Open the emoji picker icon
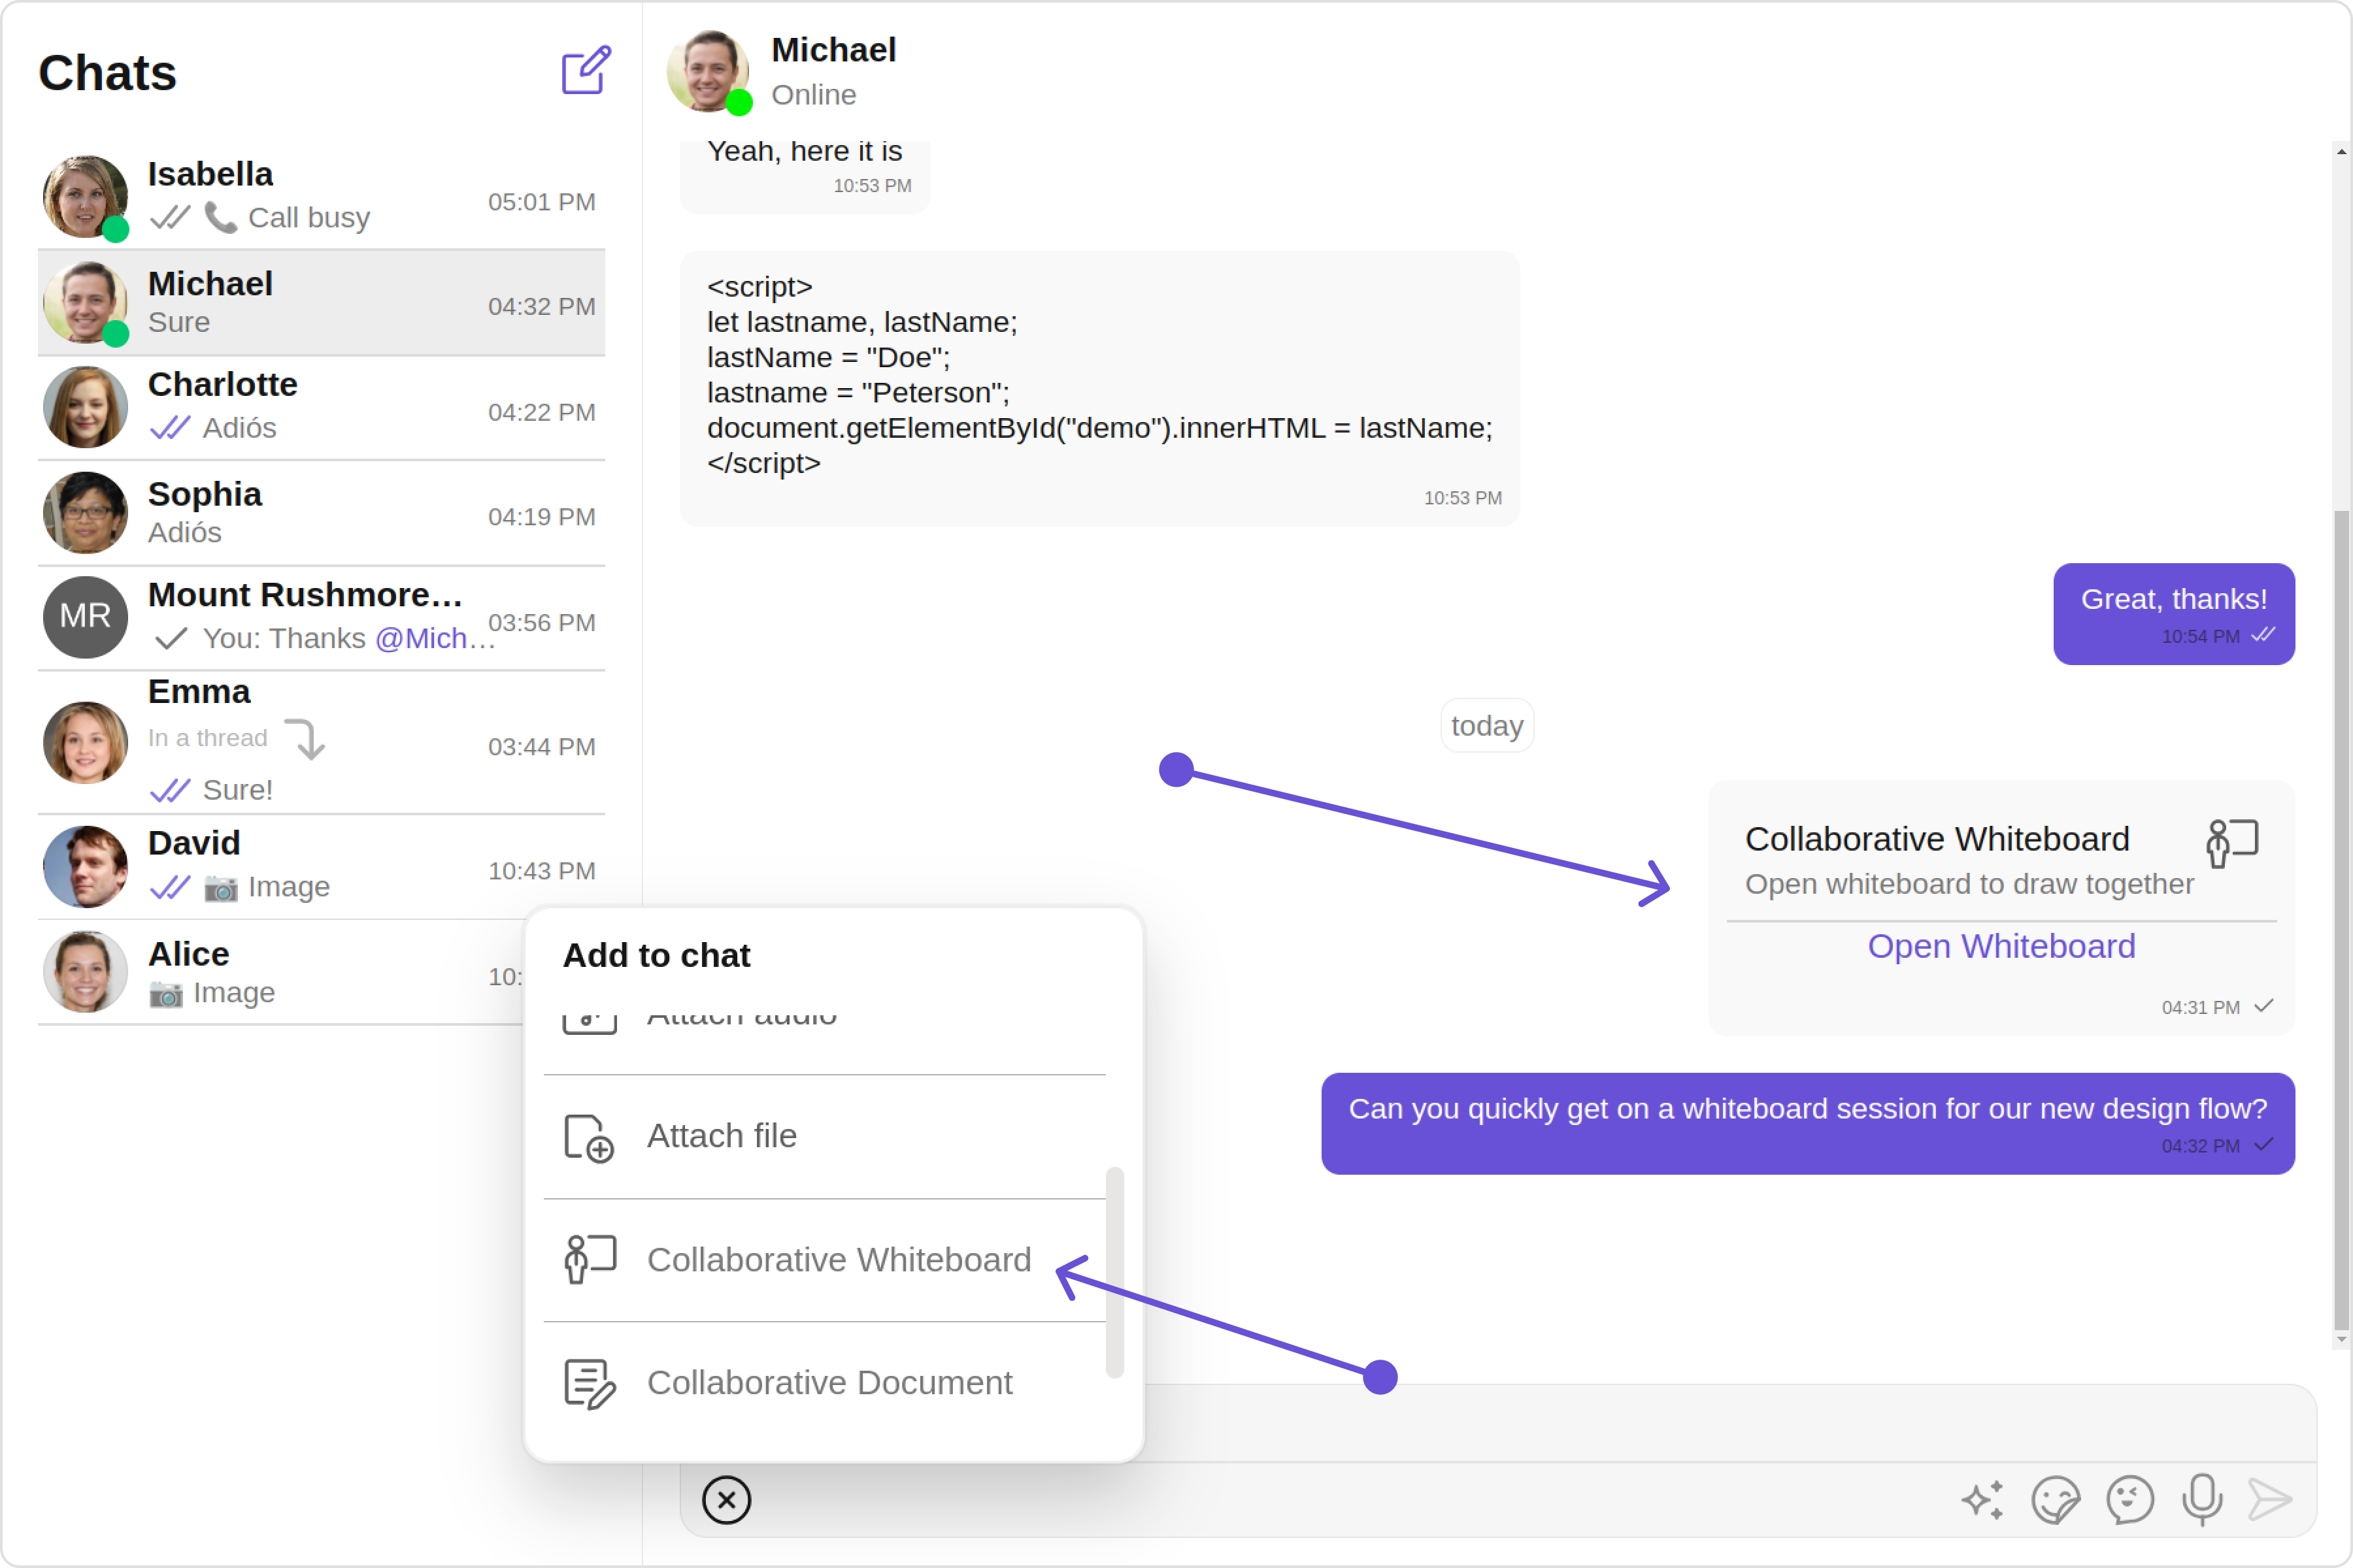This screenshot has width=2353, height=1568. click(2129, 1499)
